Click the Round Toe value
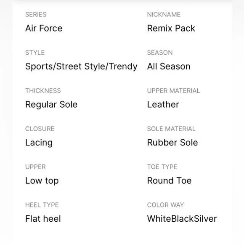The width and height of the screenshot is (244, 244). [169, 180]
